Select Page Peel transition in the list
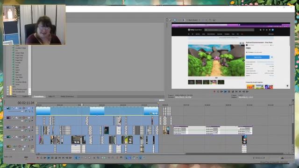Viewport: 299px width, 168px height. [19, 58]
